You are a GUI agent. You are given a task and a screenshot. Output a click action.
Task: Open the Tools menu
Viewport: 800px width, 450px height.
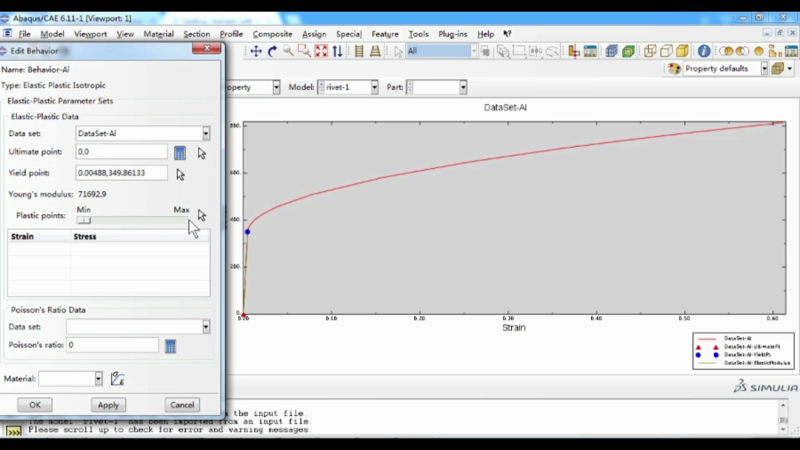[418, 34]
